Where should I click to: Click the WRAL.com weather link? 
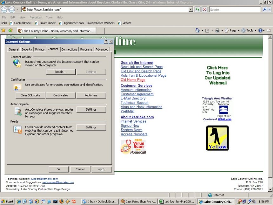tap(225, 119)
